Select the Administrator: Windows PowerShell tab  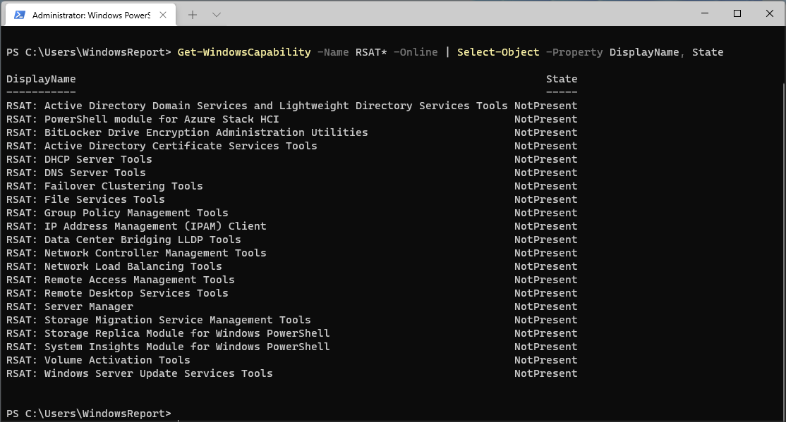tap(92, 13)
